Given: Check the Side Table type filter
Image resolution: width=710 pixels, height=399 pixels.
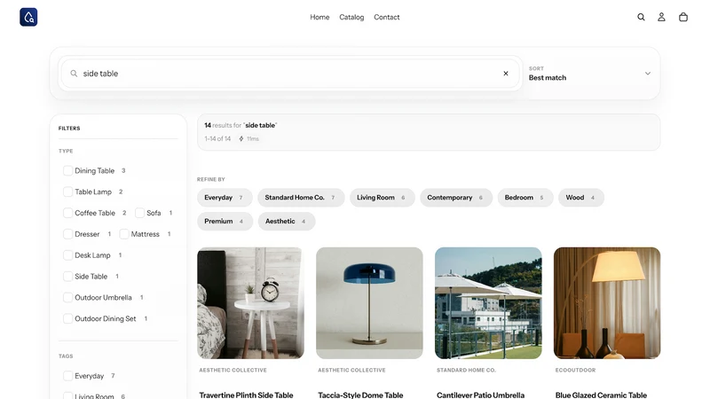Looking at the screenshot, I should click(x=68, y=277).
